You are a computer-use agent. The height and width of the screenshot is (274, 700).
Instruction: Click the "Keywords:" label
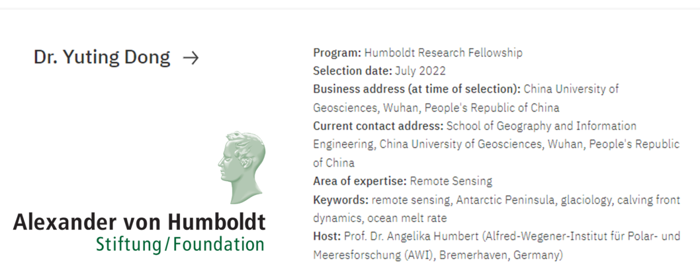[x=341, y=200]
